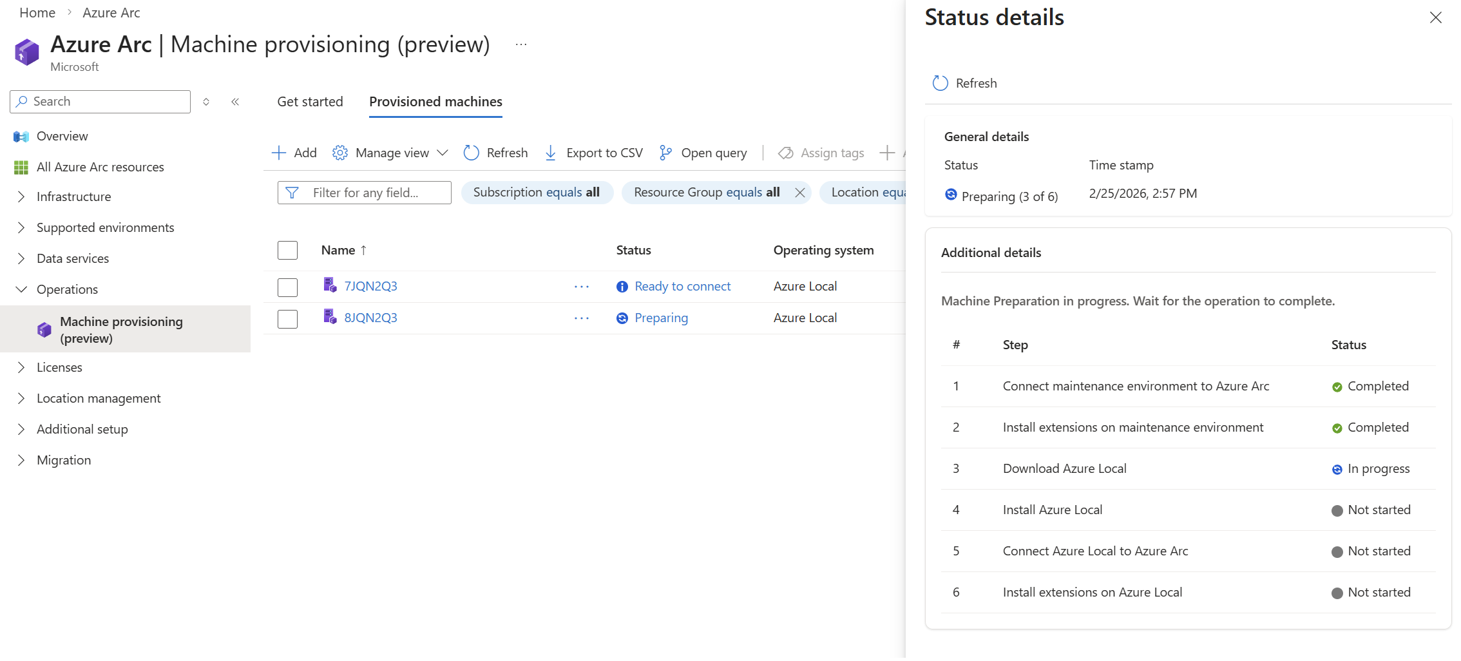Collapse the sidebar with double-chevron icon
The width and height of the screenshot is (1461, 661).
tap(235, 102)
